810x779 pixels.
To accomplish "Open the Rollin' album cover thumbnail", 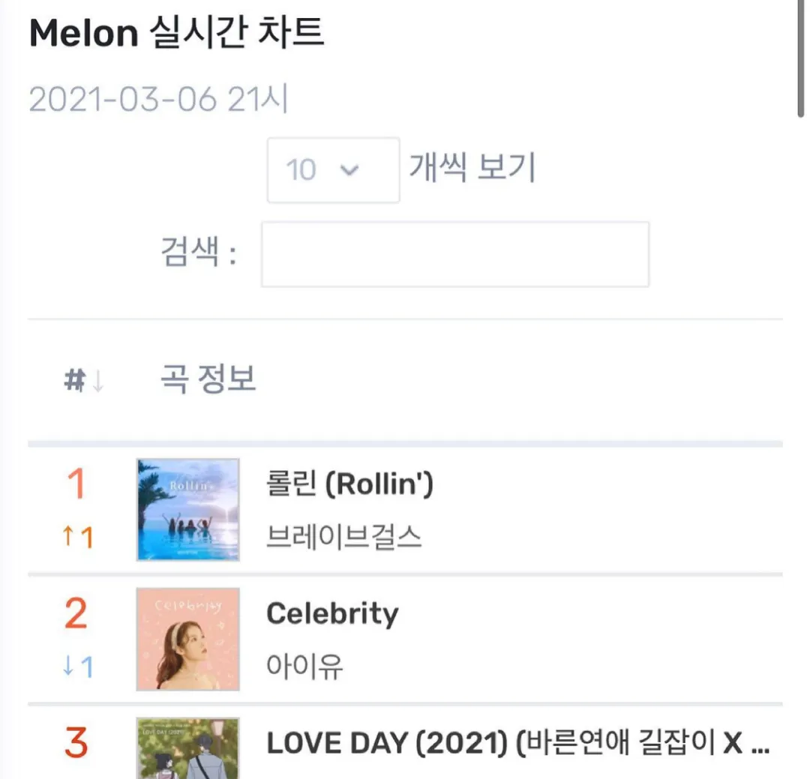I will coord(188,509).
